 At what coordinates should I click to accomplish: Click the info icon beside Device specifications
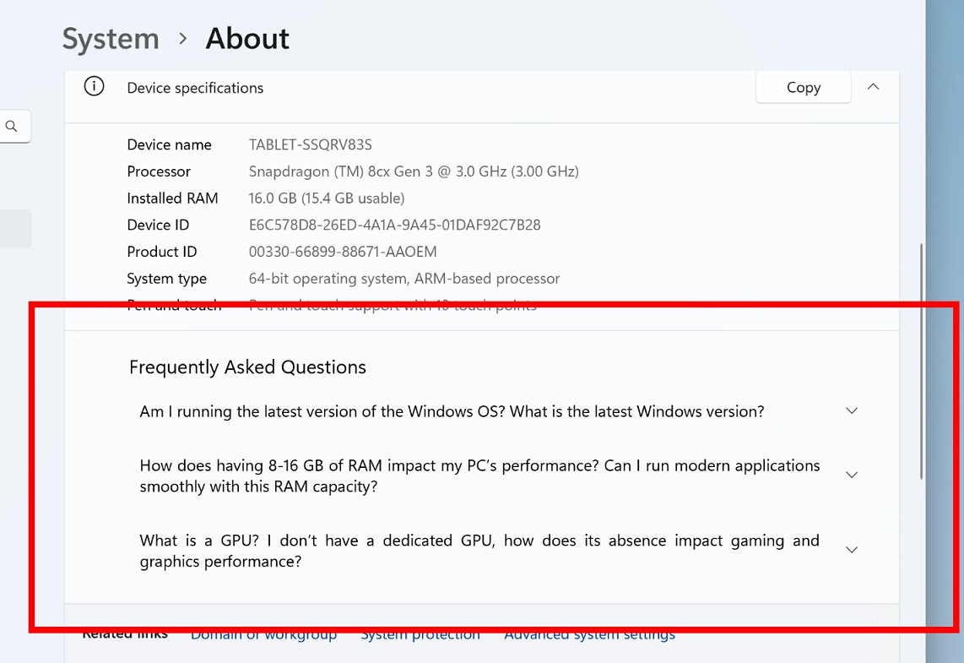[94, 86]
